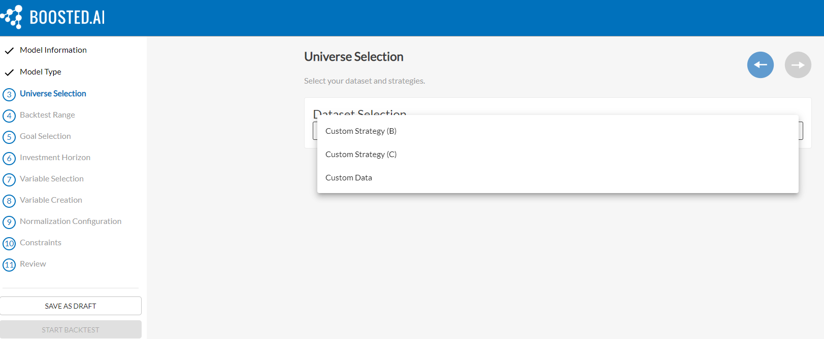Click the step 8 circle icon
824x339 pixels.
point(9,201)
